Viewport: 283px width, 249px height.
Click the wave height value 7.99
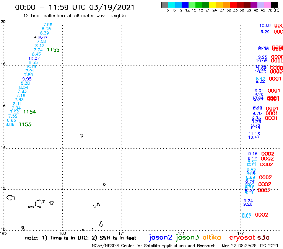[48, 25]
